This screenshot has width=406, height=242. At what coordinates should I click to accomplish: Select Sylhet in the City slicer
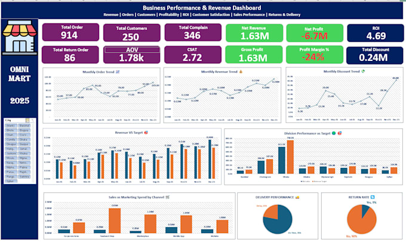(11, 181)
